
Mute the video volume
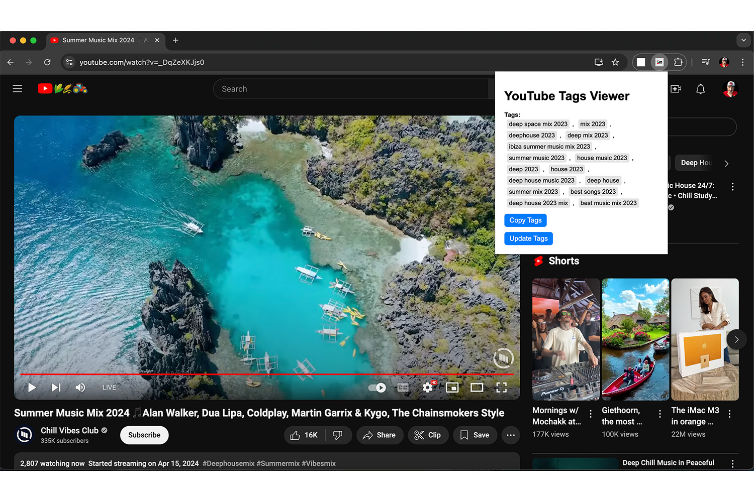[x=80, y=388]
